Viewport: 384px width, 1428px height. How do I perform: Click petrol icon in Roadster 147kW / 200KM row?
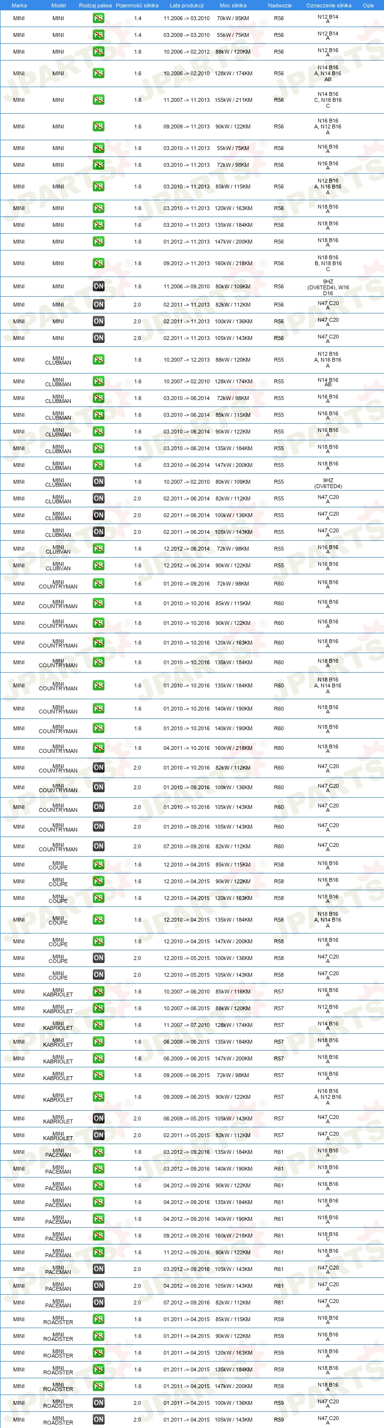coord(99,1386)
